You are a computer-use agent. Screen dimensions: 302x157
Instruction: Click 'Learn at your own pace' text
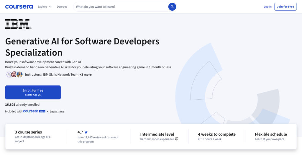(270, 139)
